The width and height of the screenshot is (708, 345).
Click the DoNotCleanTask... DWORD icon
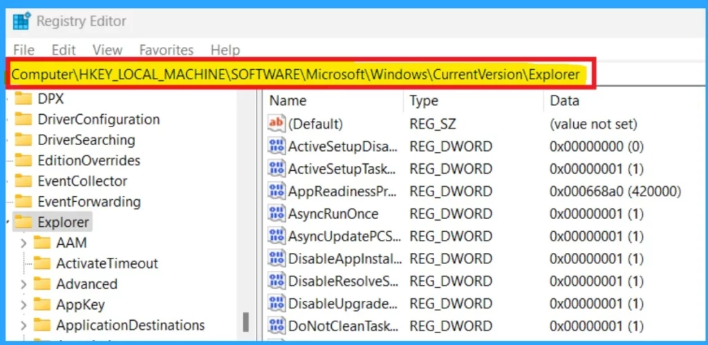(277, 326)
